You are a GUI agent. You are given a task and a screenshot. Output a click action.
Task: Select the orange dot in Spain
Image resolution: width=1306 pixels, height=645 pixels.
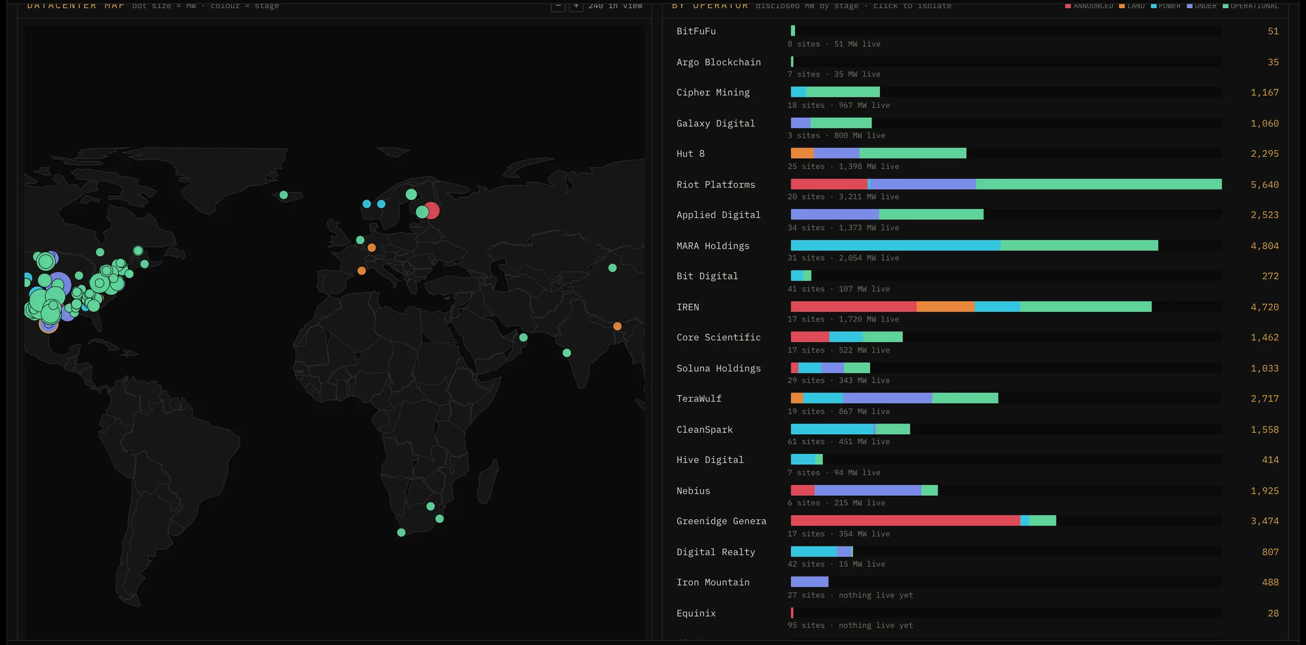point(361,271)
